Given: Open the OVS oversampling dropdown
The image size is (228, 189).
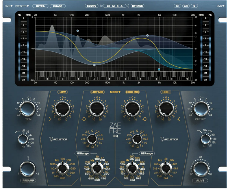Looking at the screenshot, I should (220, 6).
